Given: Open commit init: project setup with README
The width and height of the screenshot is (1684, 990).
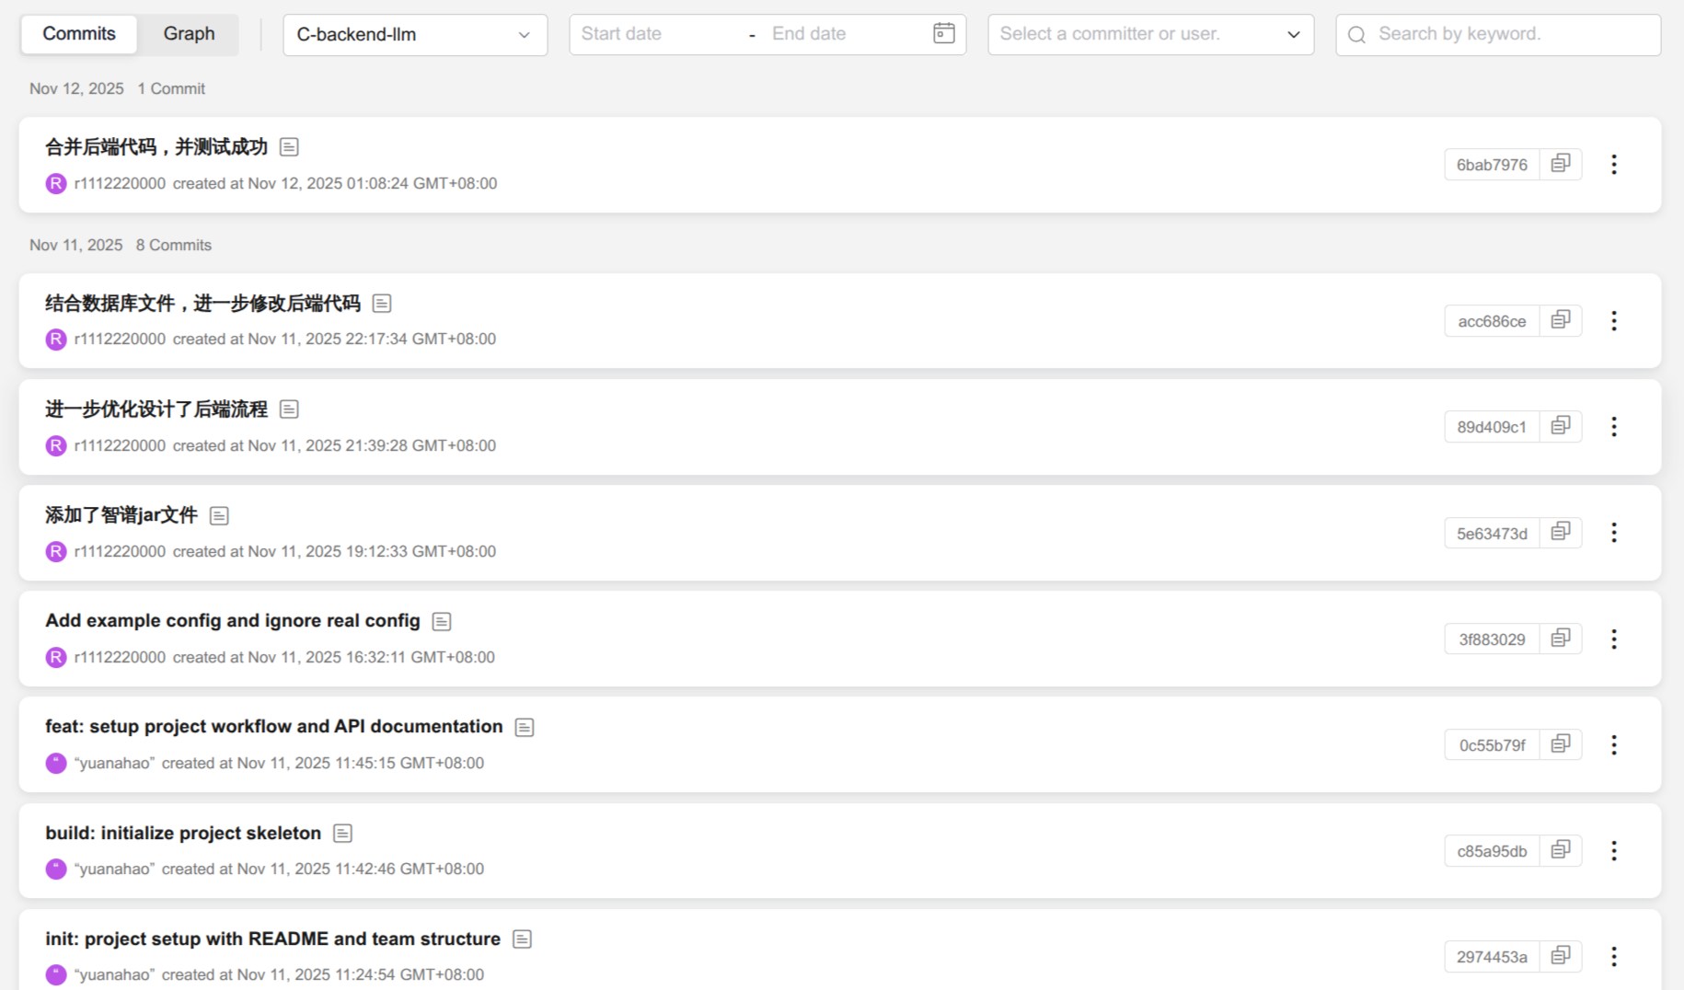Looking at the screenshot, I should 273,938.
